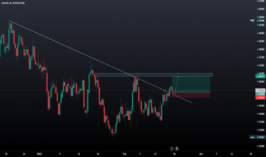Select the grey horizontal resistance zone rectangle
The height and width of the screenshot is (157, 266).
click(154, 75)
